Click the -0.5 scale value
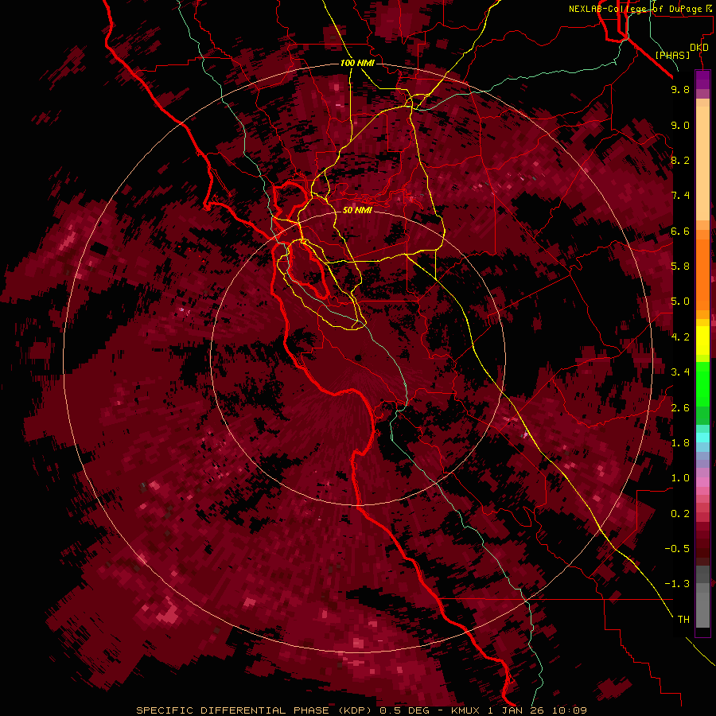Viewport: 716px width, 716px height. (x=677, y=549)
